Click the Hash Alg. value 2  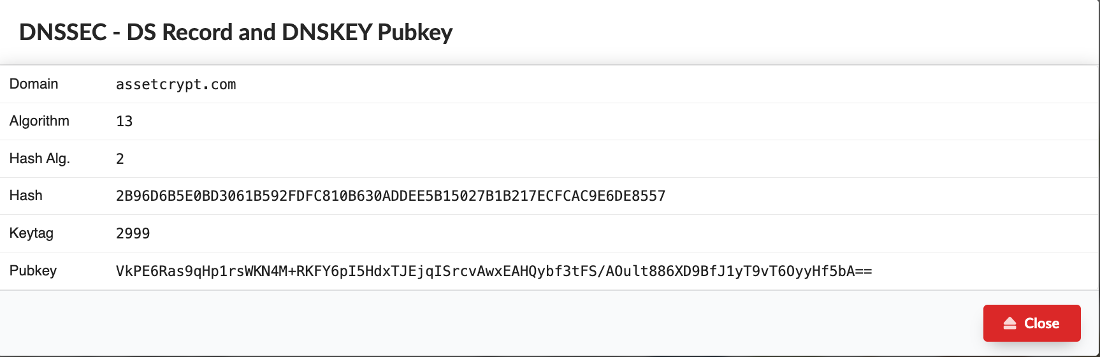(120, 159)
